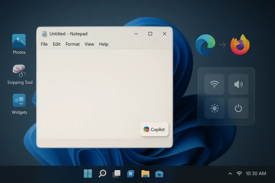Open File Explorer from the taskbar
The image size is (275, 183).
coord(145,173)
